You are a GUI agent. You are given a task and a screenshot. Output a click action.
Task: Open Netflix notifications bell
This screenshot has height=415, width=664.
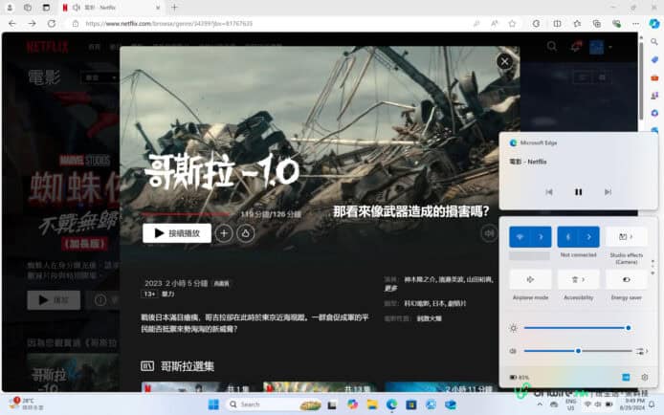point(576,46)
